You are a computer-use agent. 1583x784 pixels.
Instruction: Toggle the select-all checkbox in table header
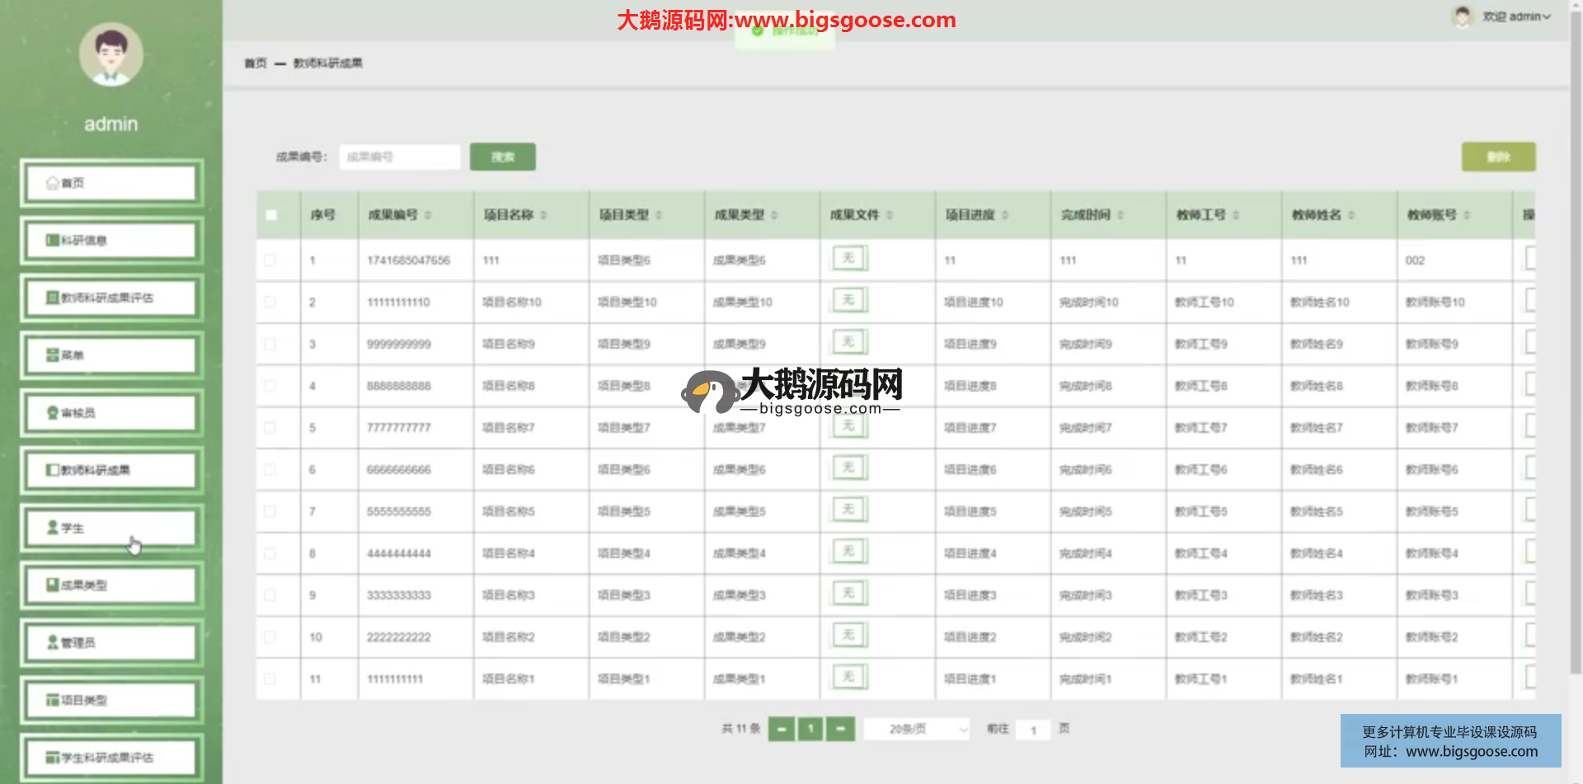(271, 215)
